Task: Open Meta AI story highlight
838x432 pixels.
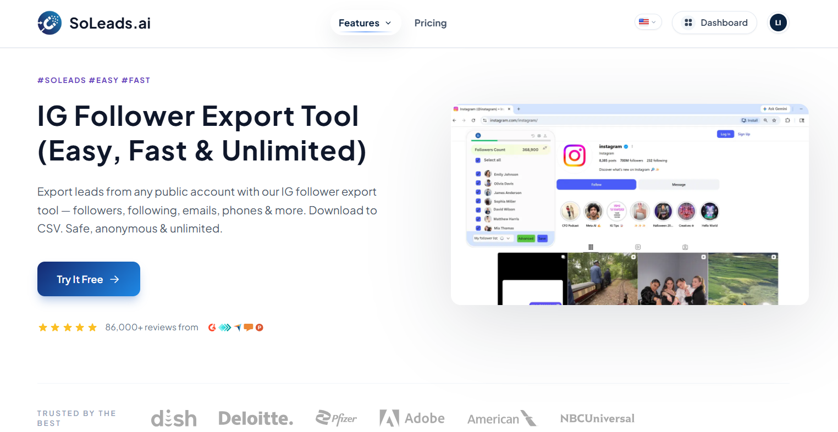Action: pos(593,211)
